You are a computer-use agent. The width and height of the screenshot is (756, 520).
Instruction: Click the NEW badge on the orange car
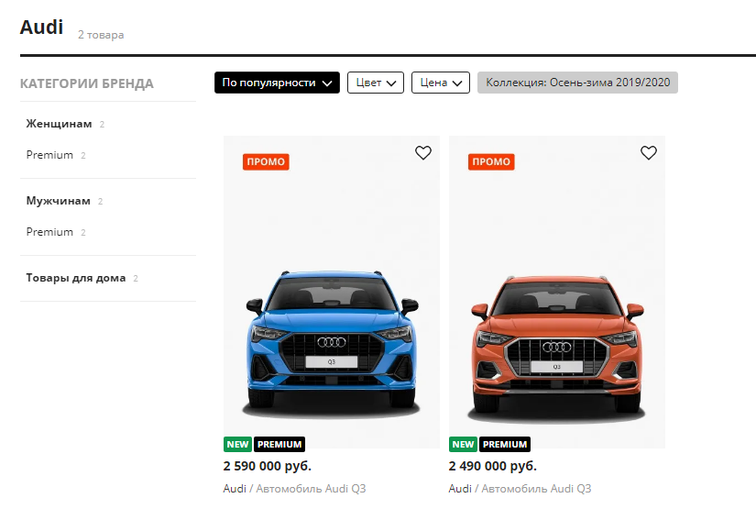[x=463, y=444]
